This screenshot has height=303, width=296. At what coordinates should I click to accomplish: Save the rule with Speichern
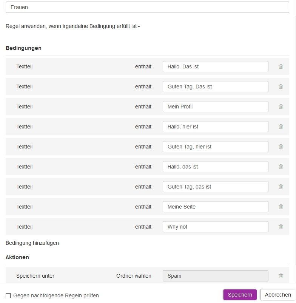tap(240, 294)
